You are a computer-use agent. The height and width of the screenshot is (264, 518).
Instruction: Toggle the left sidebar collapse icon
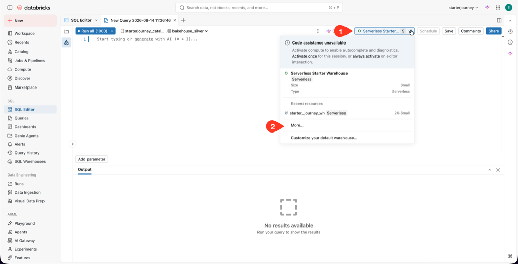click(10, 7)
